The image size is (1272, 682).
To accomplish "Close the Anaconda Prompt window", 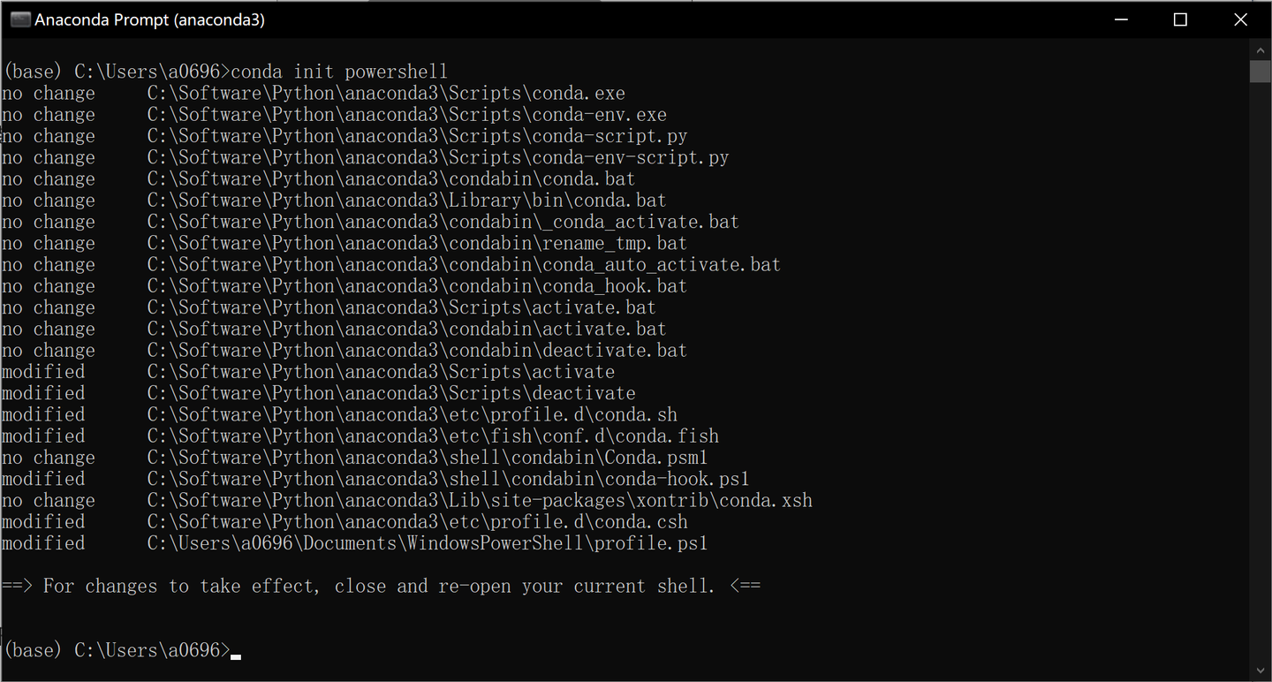I will tap(1240, 19).
